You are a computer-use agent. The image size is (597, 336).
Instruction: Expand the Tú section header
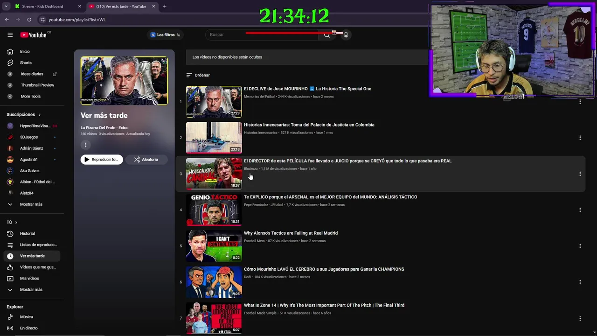[x=12, y=222]
